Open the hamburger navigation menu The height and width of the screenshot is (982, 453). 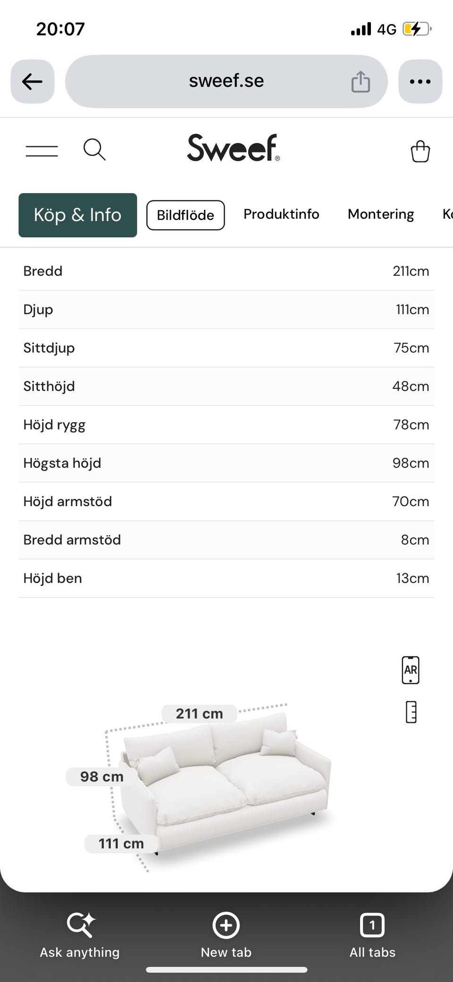click(x=42, y=151)
